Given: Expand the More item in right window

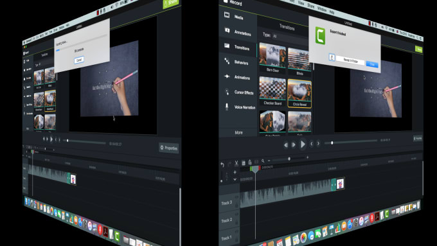Looking at the screenshot, I should tap(238, 132).
